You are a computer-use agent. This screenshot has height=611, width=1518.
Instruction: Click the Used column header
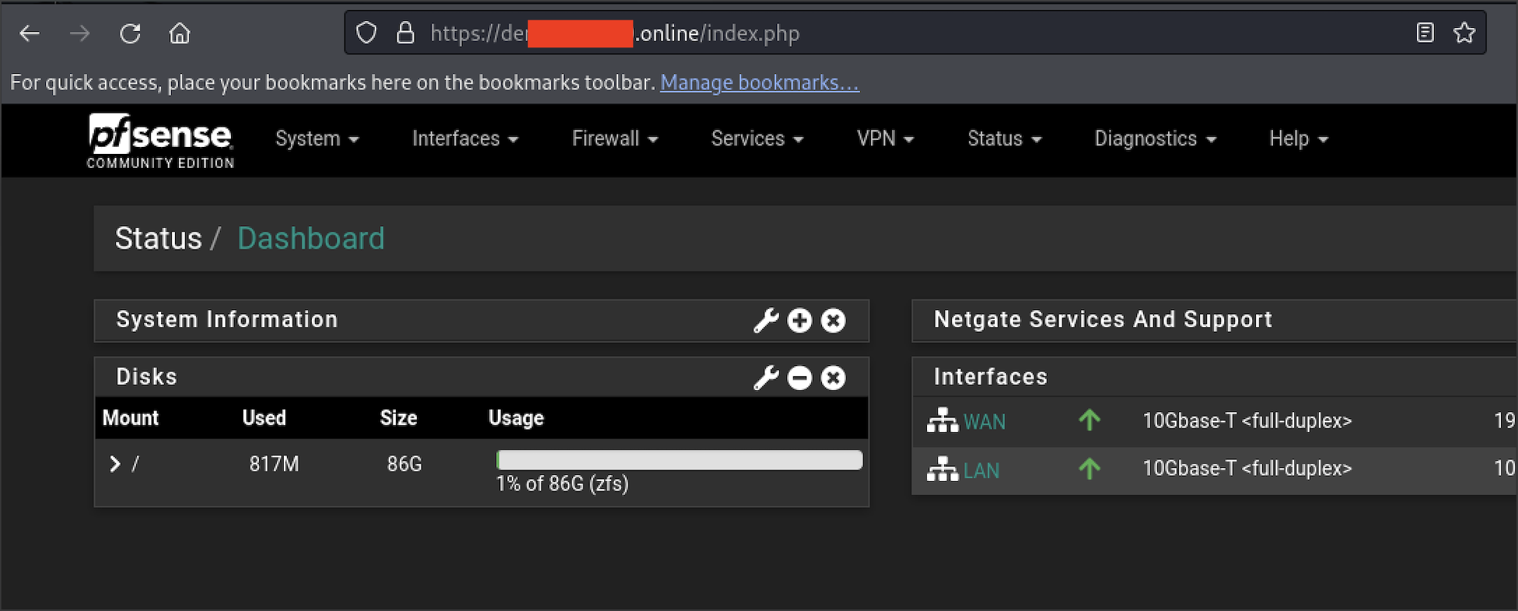(264, 418)
